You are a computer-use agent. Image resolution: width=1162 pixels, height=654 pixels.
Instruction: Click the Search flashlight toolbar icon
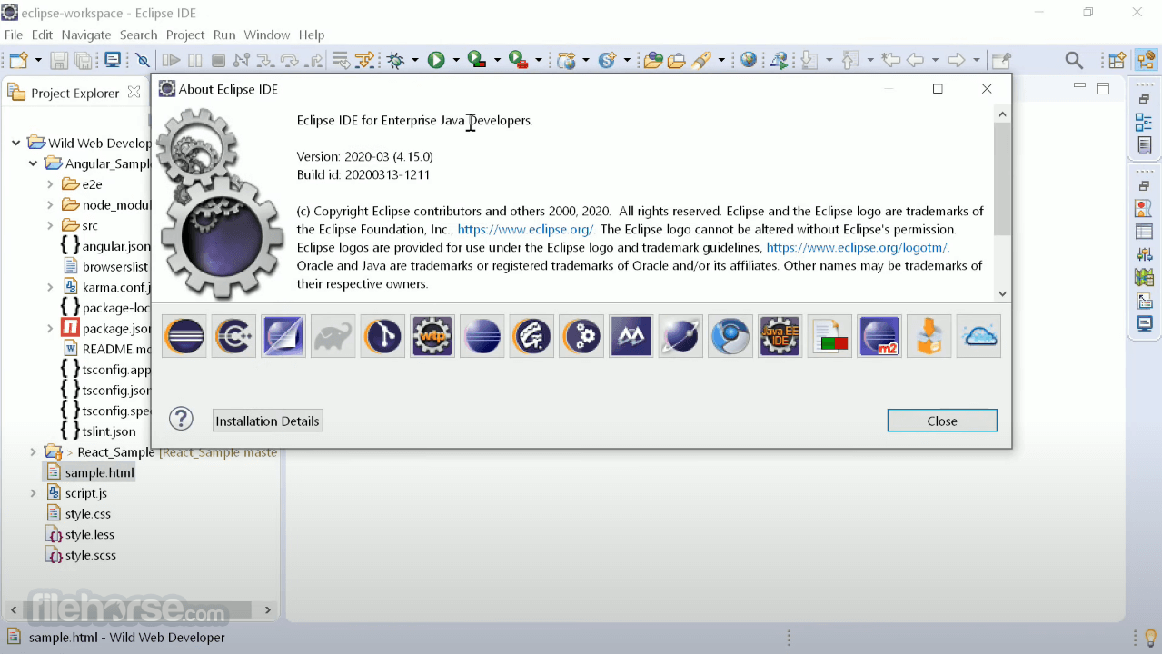[x=700, y=61]
